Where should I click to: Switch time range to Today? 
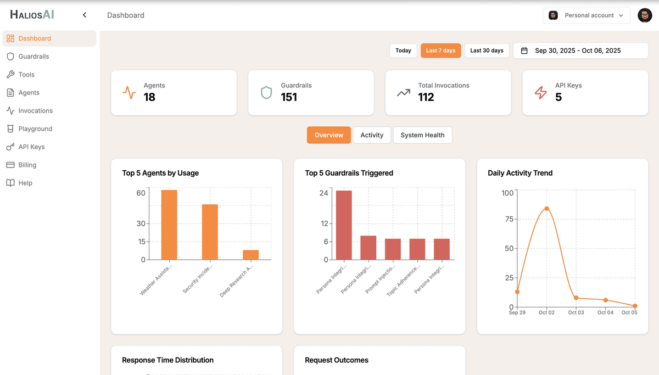click(x=403, y=50)
